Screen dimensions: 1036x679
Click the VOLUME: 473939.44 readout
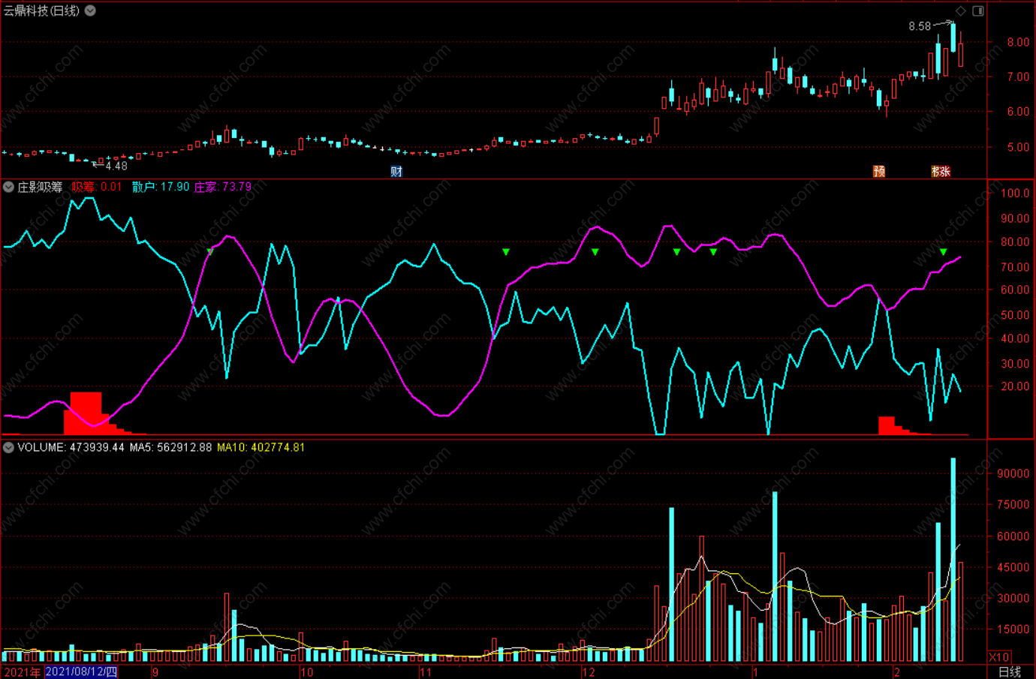(71, 447)
